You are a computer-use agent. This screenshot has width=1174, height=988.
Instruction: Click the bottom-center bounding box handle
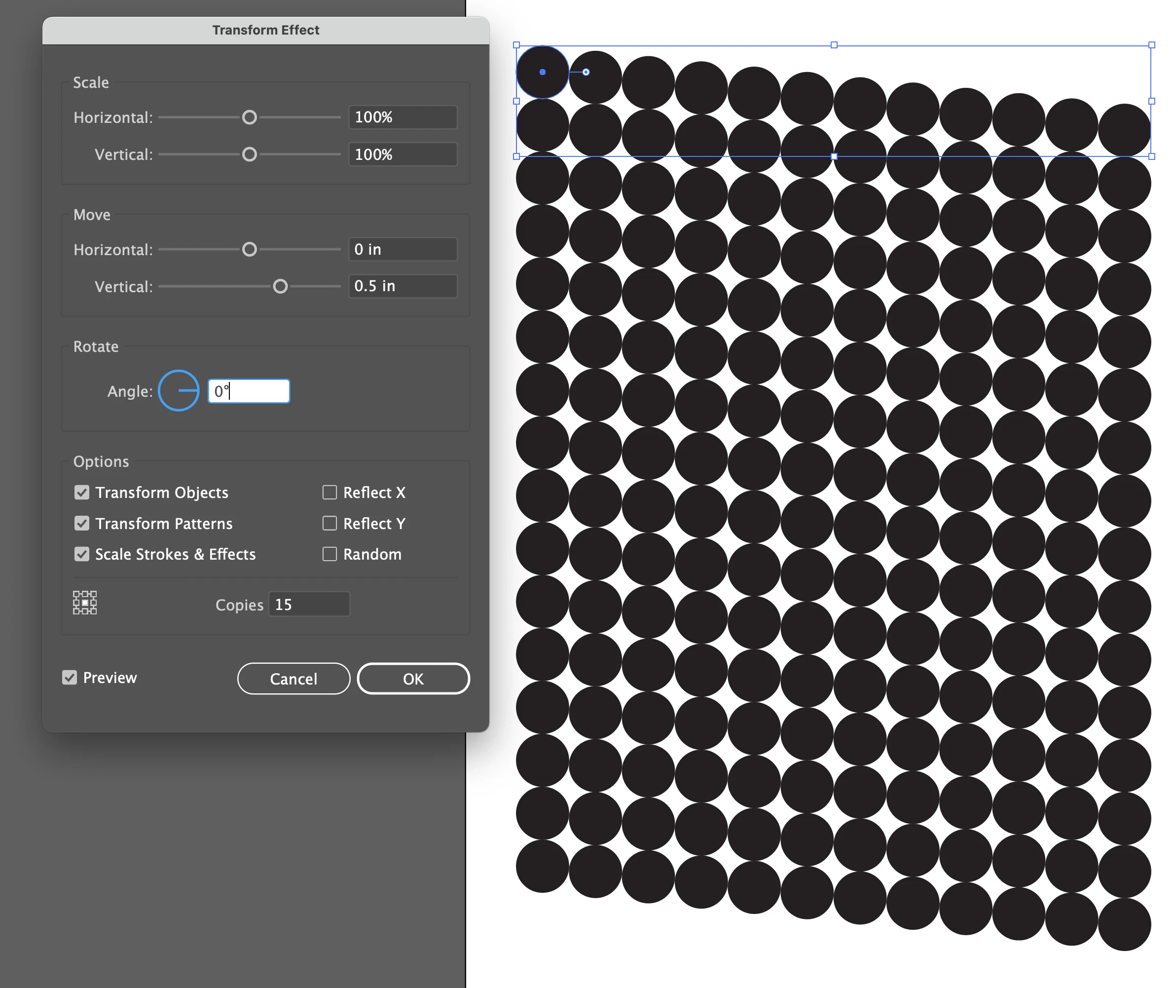click(834, 157)
